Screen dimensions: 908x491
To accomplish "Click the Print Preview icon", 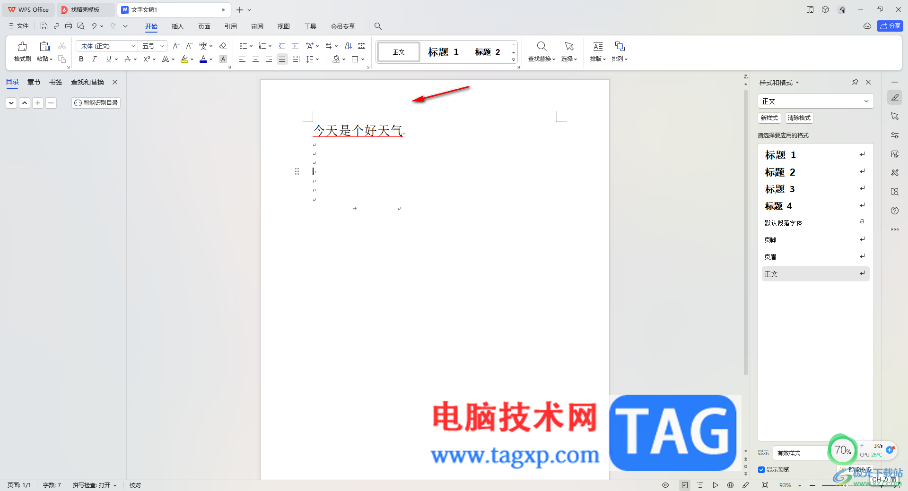I will (x=81, y=26).
